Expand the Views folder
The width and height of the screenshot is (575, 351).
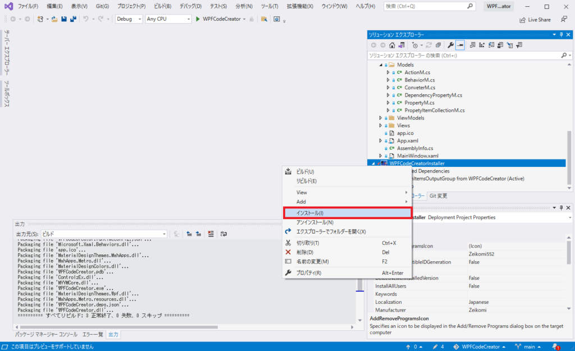[381, 125]
